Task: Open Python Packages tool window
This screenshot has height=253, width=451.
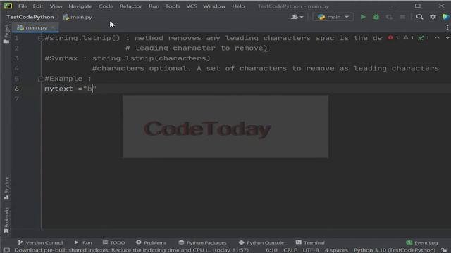Action: tap(202, 242)
